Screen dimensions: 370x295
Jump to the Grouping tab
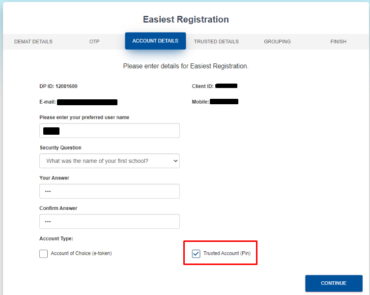[277, 42]
